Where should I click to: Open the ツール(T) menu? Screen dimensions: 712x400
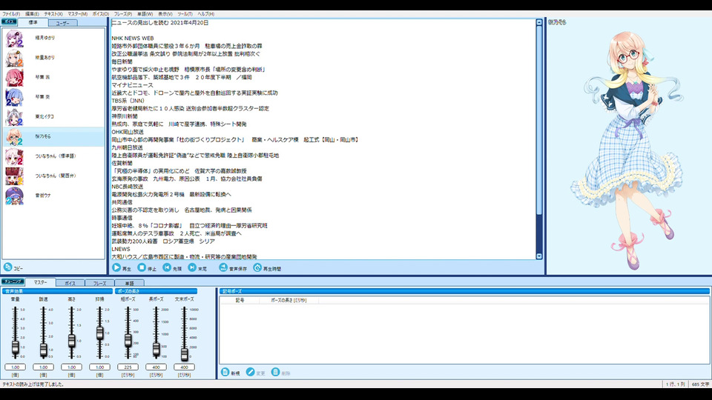point(185,14)
